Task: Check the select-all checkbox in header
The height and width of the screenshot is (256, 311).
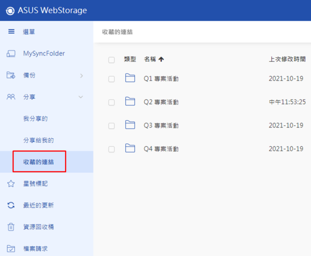Action: (x=111, y=60)
